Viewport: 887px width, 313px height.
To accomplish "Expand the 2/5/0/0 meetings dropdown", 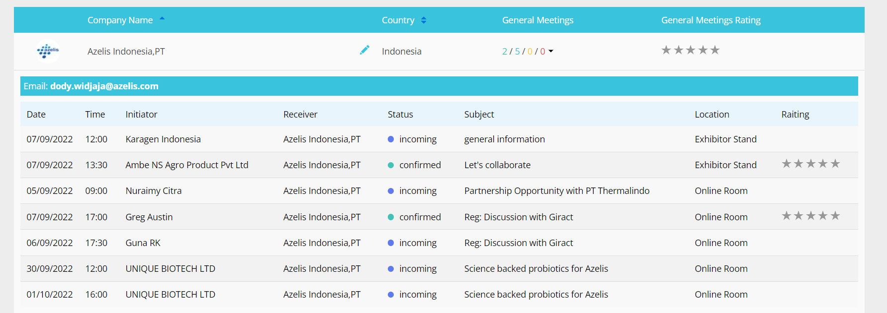I will coord(551,52).
